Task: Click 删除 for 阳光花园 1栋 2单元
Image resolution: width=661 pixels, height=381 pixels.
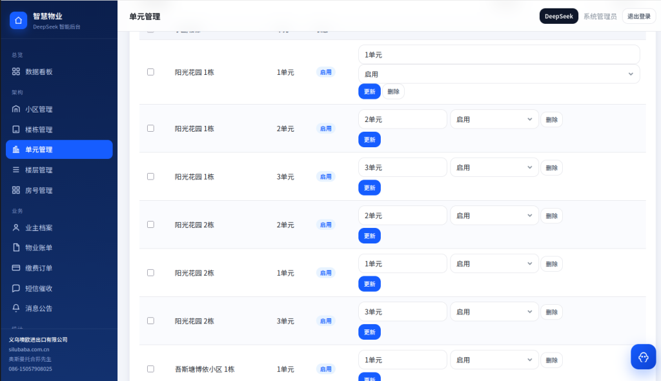Action: tap(551, 119)
